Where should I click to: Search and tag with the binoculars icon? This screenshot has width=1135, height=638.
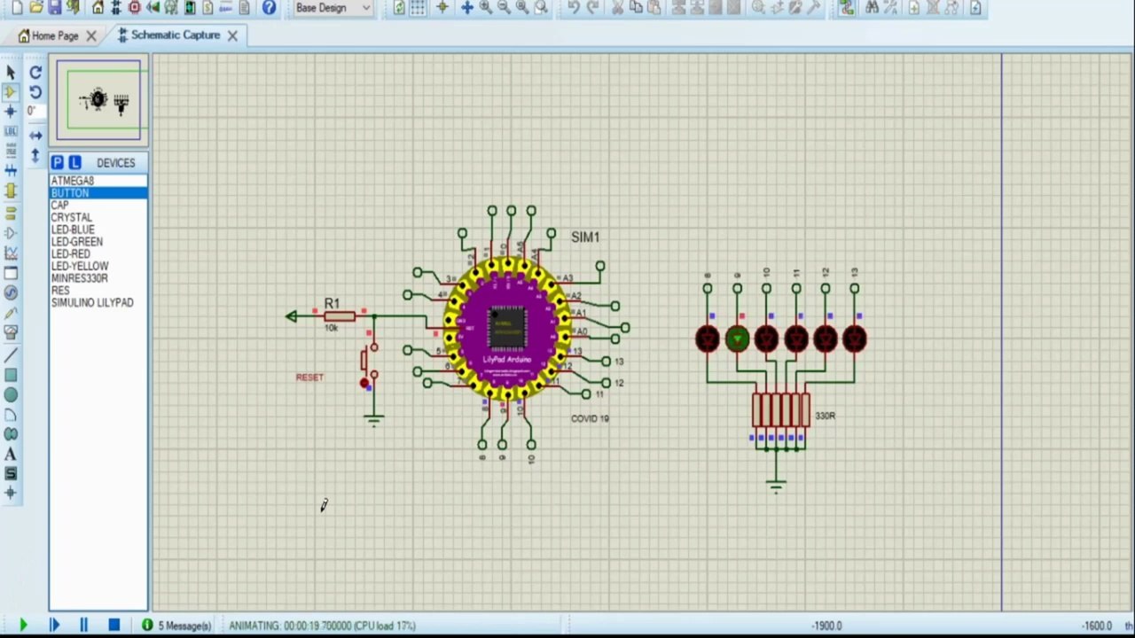872,7
